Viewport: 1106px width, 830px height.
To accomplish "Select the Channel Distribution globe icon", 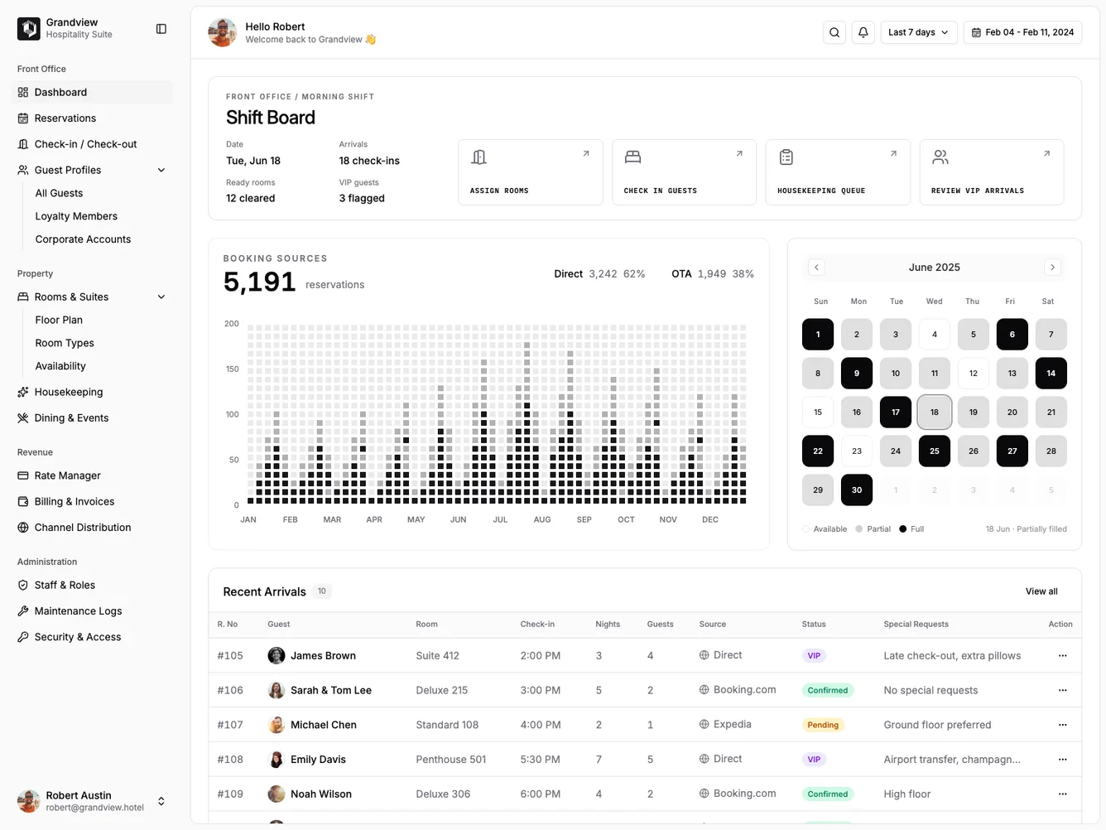I will tap(24, 527).
